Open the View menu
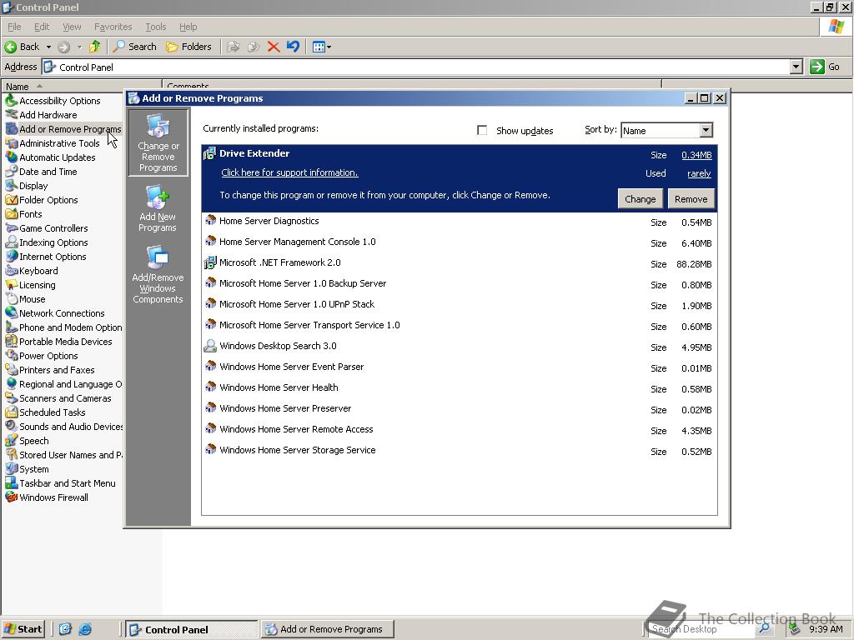This screenshot has height=640, width=854. click(72, 27)
